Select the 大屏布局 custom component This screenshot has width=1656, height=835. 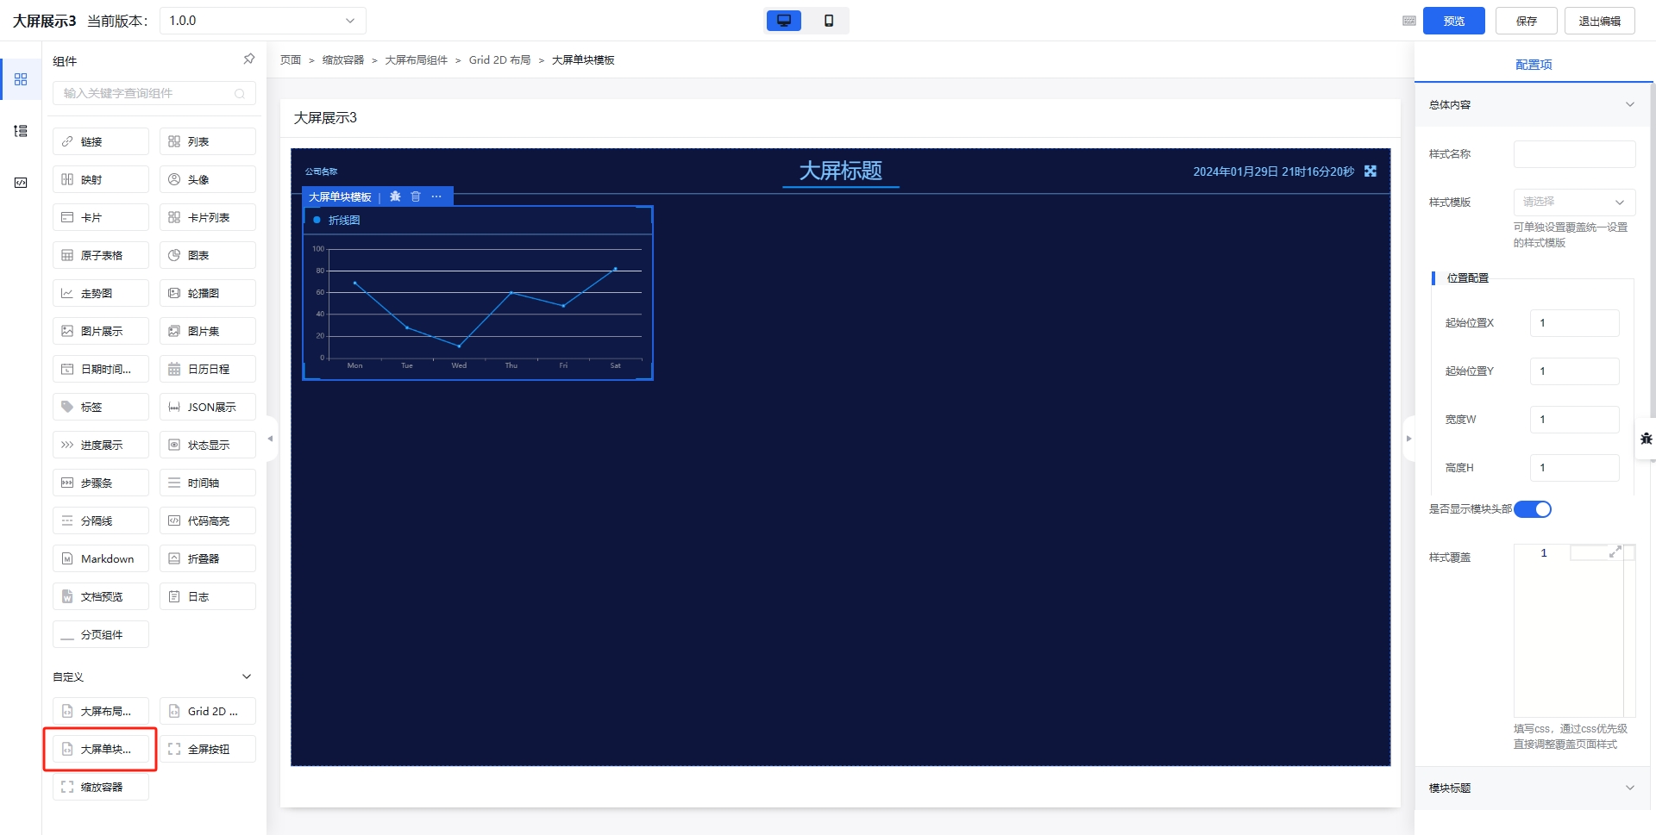(101, 711)
